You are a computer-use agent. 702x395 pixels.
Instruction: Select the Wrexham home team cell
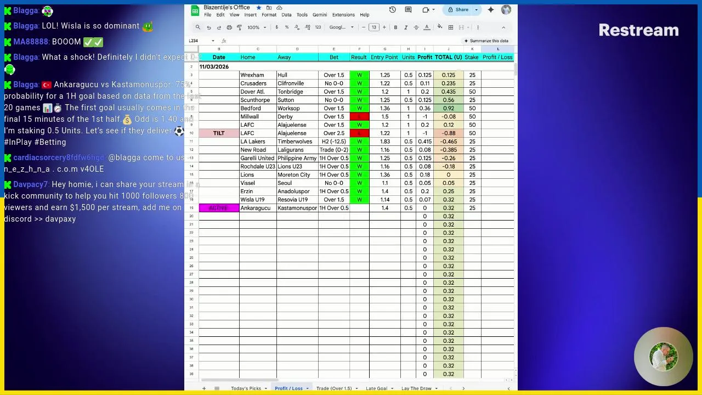point(258,75)
